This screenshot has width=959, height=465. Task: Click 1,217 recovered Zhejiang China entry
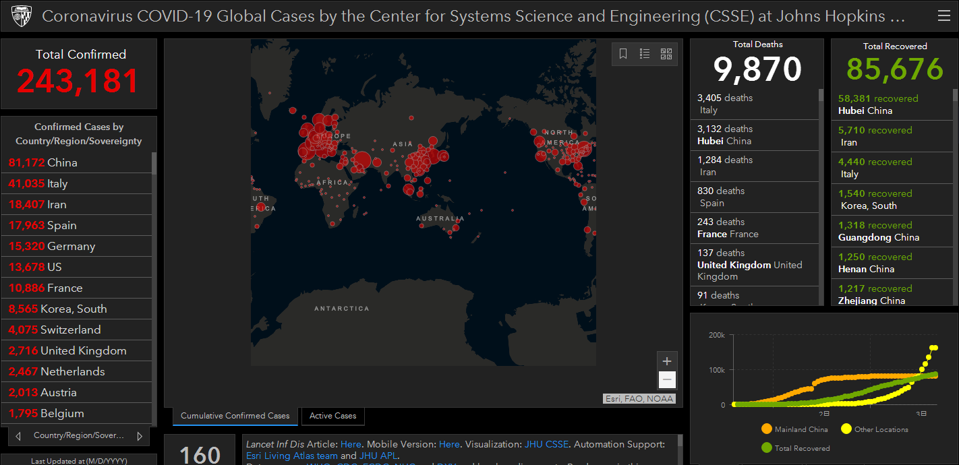(892, 293)
